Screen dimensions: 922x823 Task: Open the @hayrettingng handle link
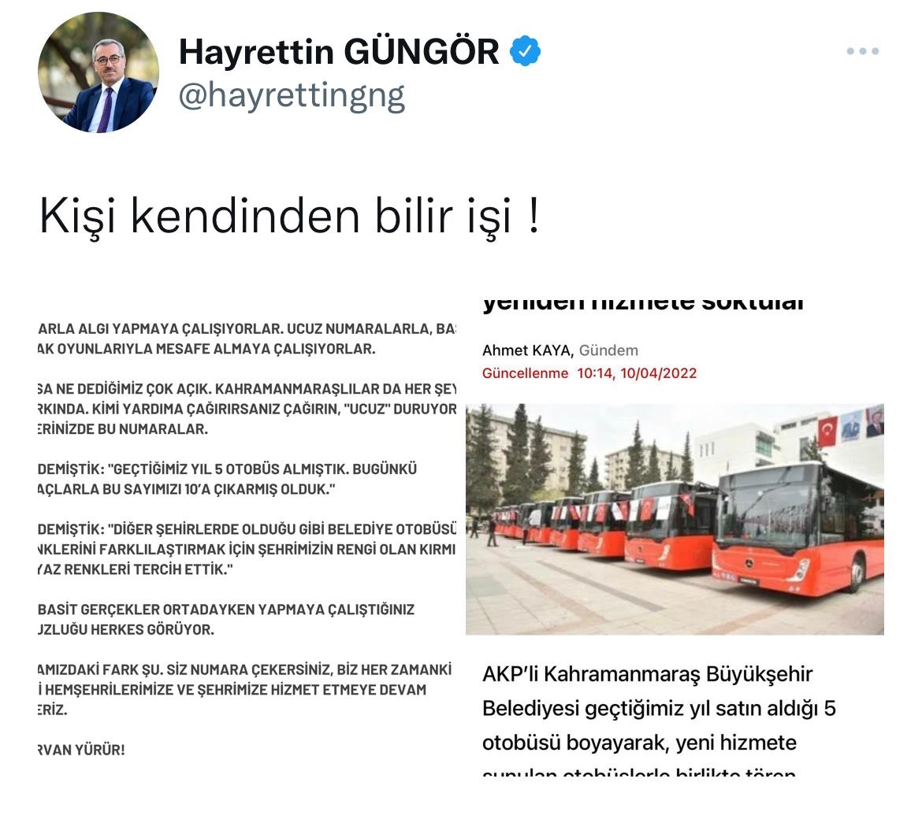(292, 95)
